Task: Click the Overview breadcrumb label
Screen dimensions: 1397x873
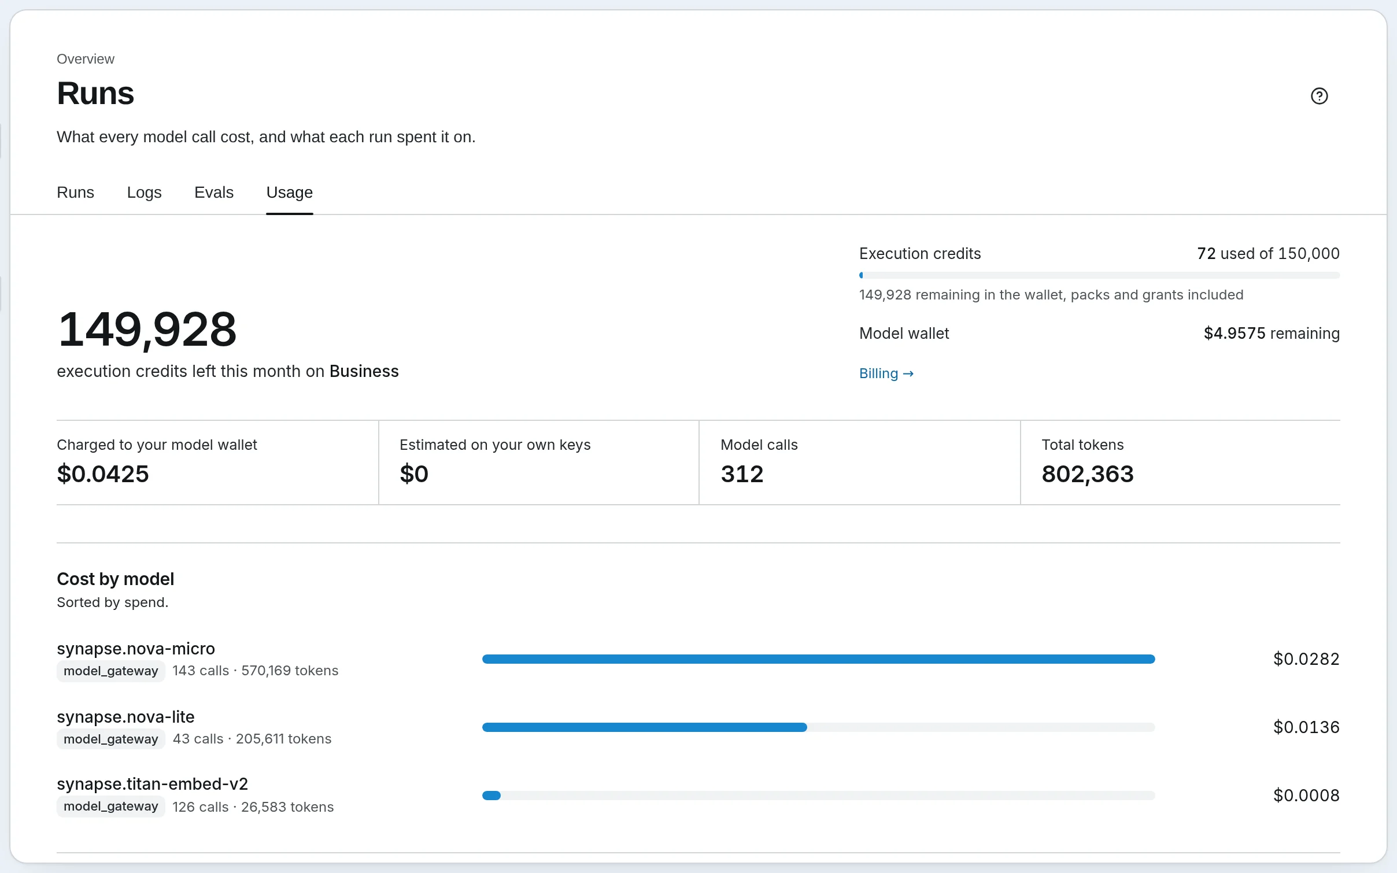Action: coord(86,59)
